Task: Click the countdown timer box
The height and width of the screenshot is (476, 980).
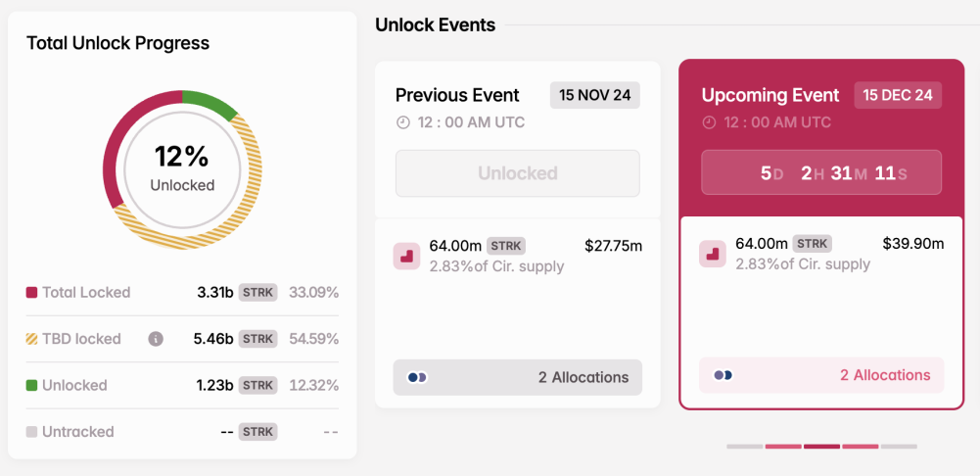Action: point(821,172)
